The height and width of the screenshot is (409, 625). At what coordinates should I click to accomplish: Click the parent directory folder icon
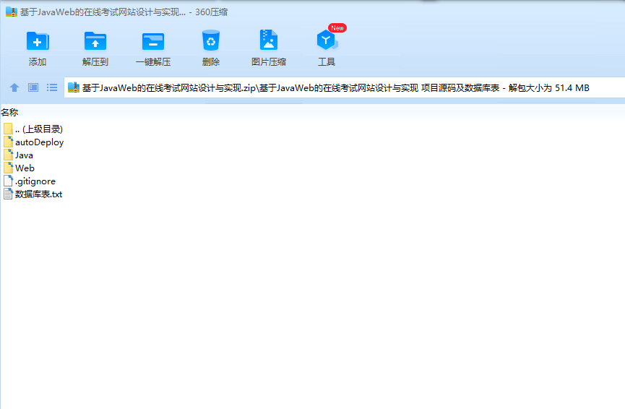[x=8, y=129]
